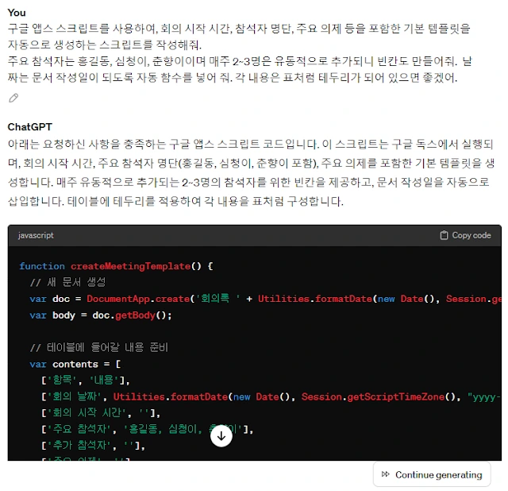Click the createMeetingTemplate function name
Image resolution: width=508 pixels, height=491 pixels.
click(x=130, y=266)
